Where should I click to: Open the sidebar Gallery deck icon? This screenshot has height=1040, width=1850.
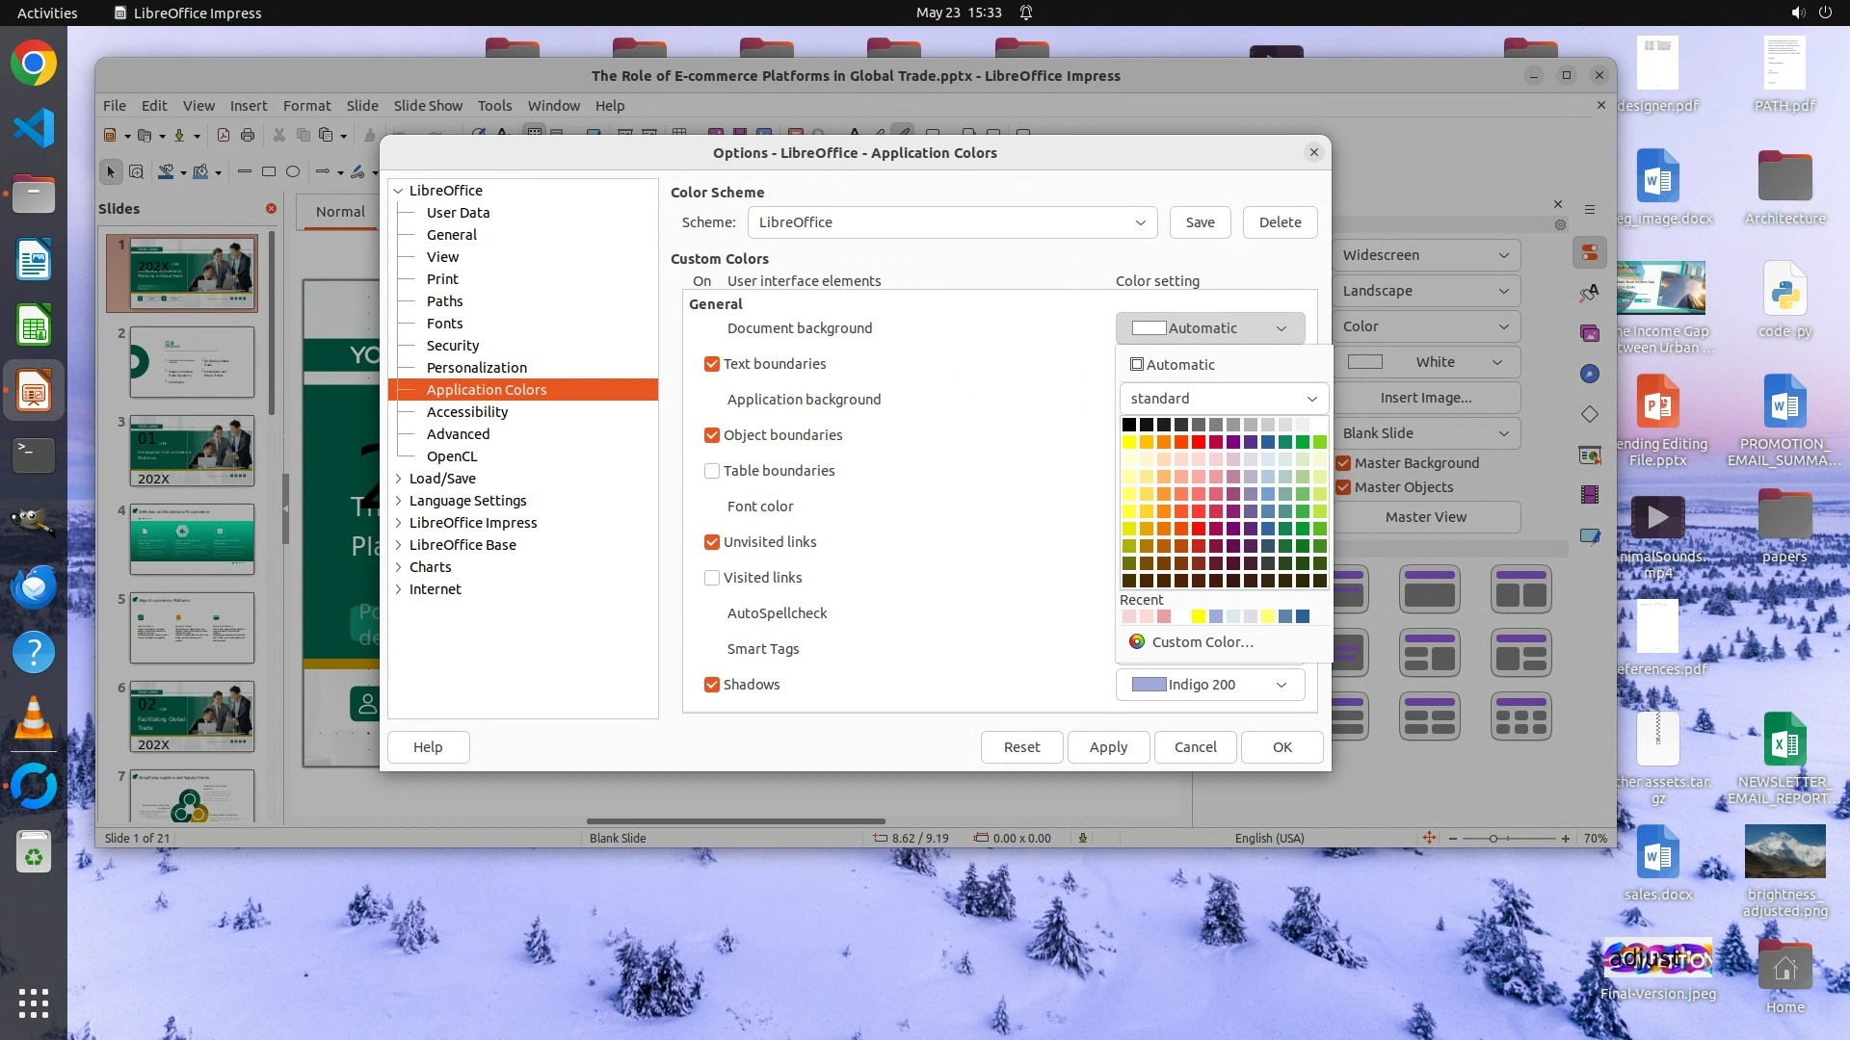coord(1590,333)
